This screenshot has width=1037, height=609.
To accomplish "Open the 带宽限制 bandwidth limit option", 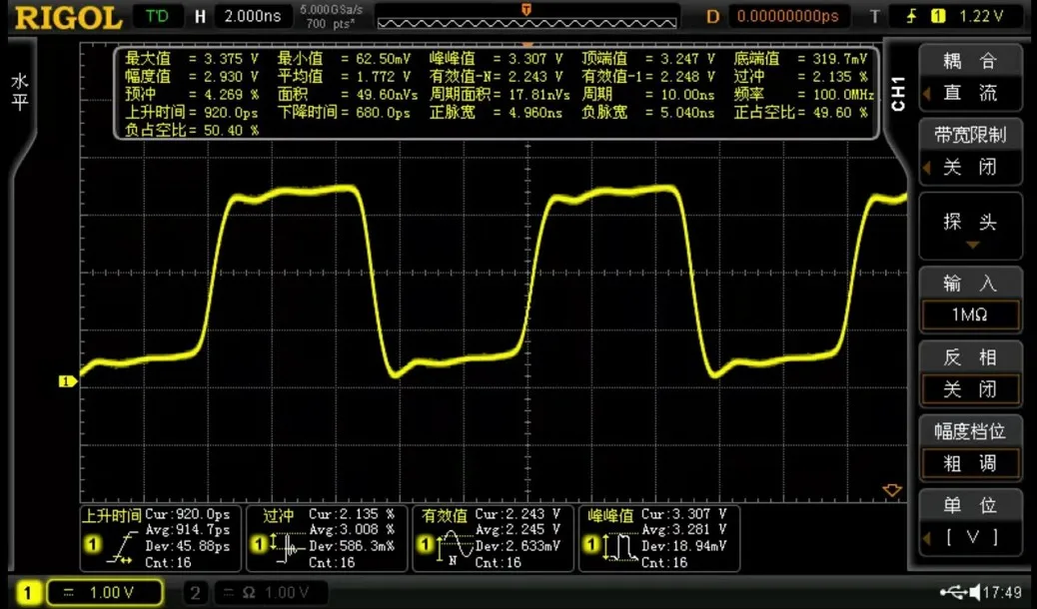I will pos(969,152).
